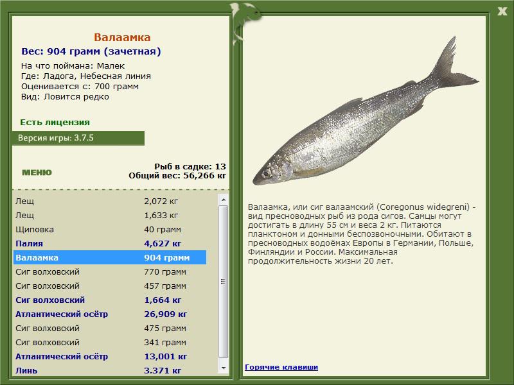
Task: Click the Версия игры: 3.7.5 bar
Action: point(78,138)
